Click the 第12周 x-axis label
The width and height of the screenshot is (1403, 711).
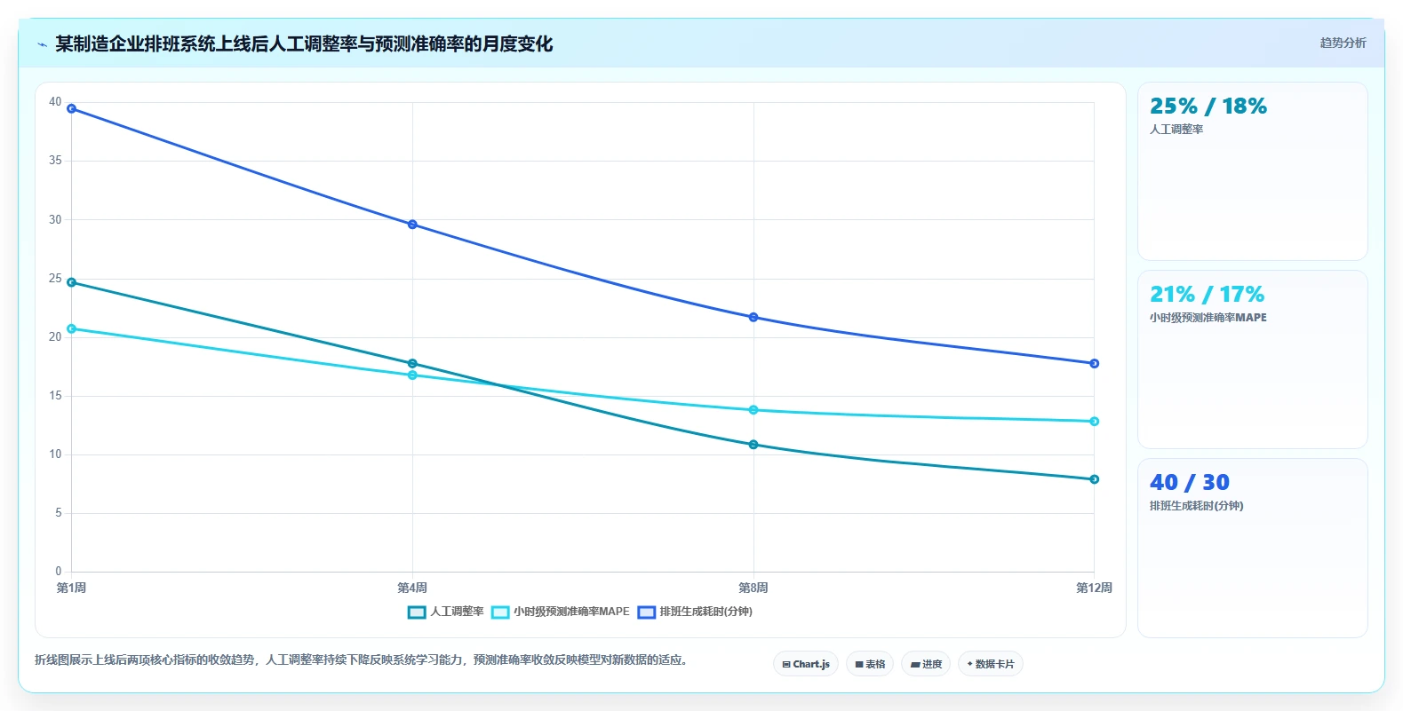point(1094,588)
